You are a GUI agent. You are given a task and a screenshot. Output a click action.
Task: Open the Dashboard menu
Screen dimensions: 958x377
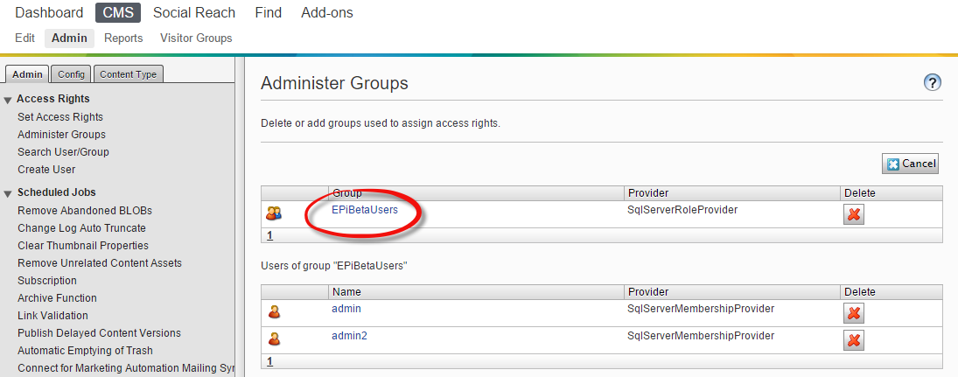[x=49, y=13]
